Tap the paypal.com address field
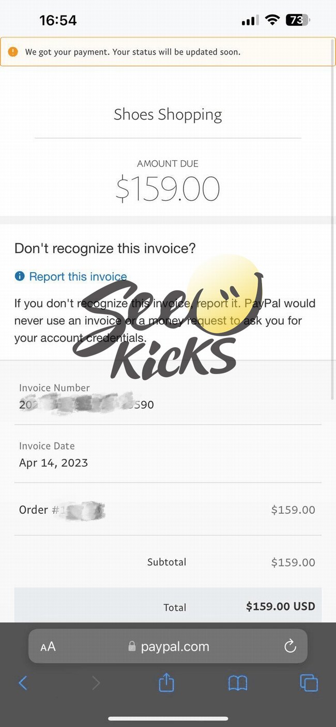This screenshot has height=727, width=336. click(175, 647)
